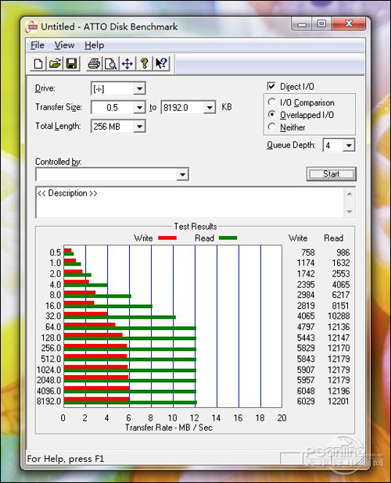Save results with the floppy disk icon
The height and width of the screenshot is (483, 391).
pyautogui.click(x=72, y=64)
